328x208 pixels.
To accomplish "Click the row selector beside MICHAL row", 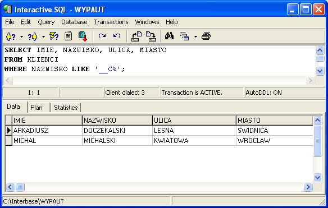I will pyautogui.click(x=9, y=141).
